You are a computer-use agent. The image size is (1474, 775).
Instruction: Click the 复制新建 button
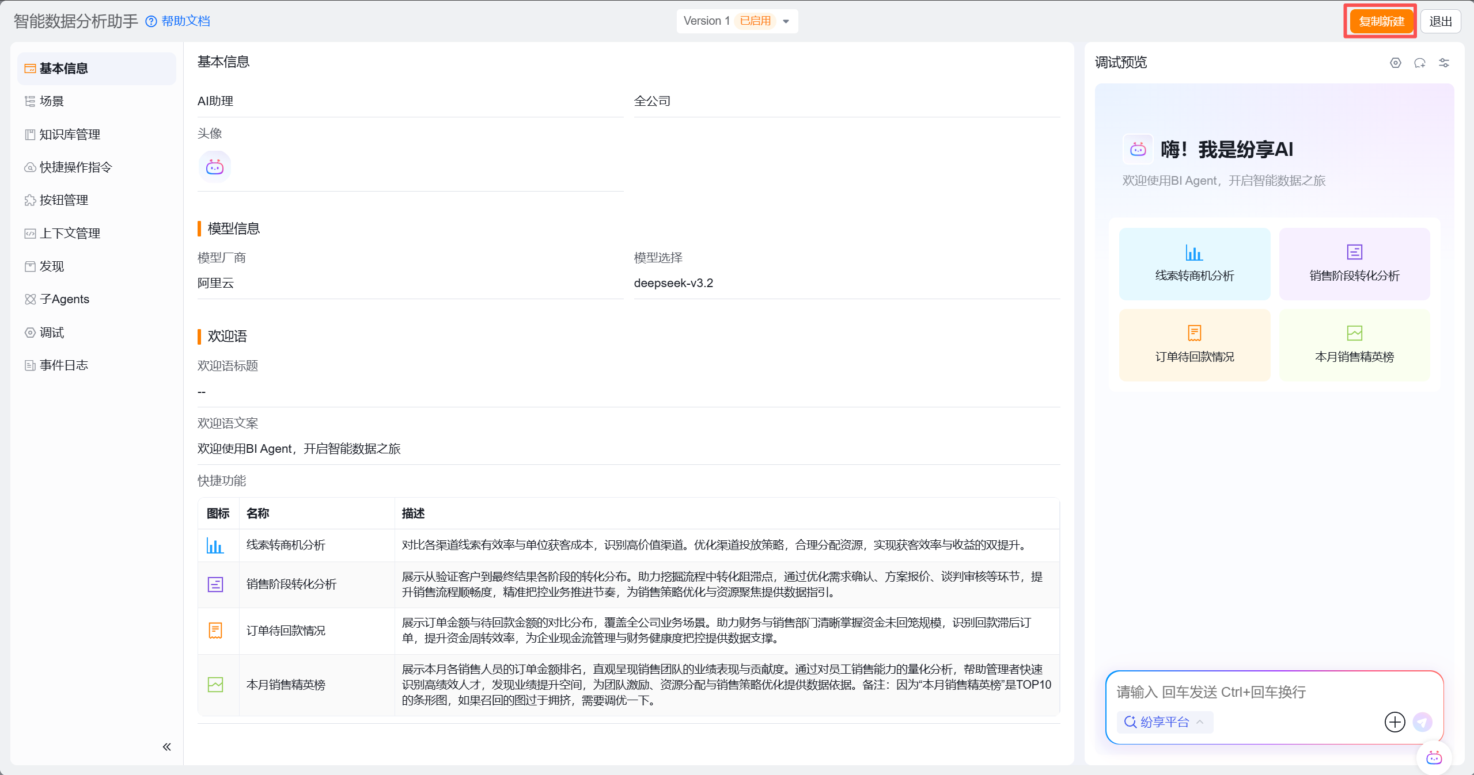1381,21
